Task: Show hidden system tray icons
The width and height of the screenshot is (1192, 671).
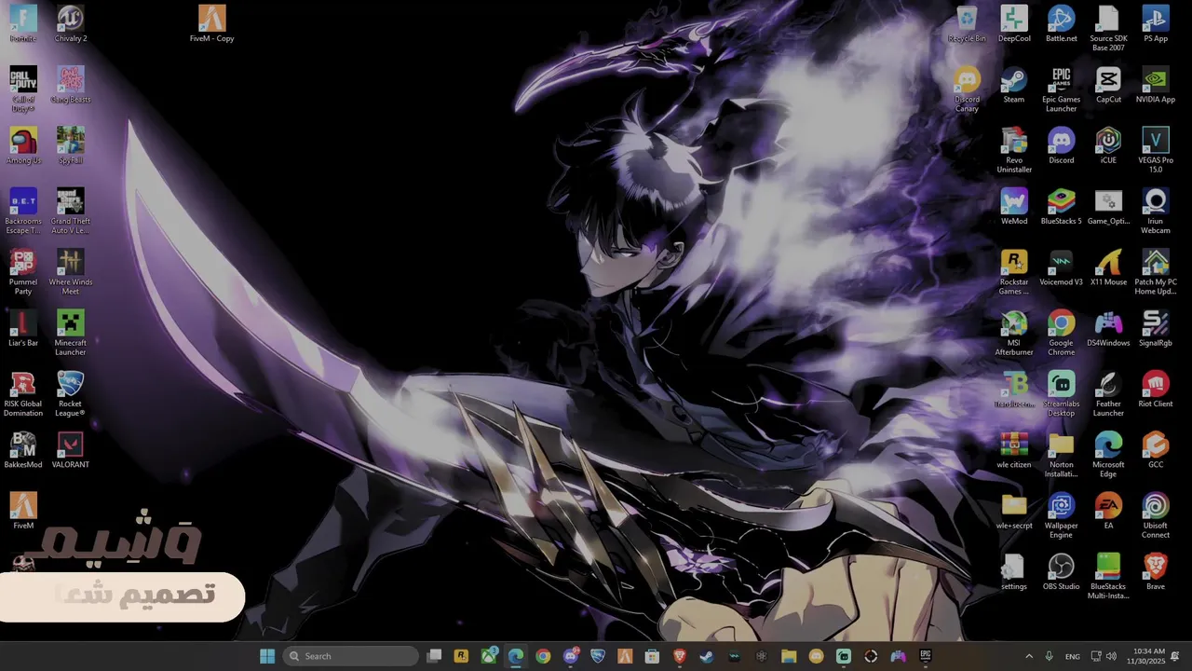Action: coord(1029,656)
